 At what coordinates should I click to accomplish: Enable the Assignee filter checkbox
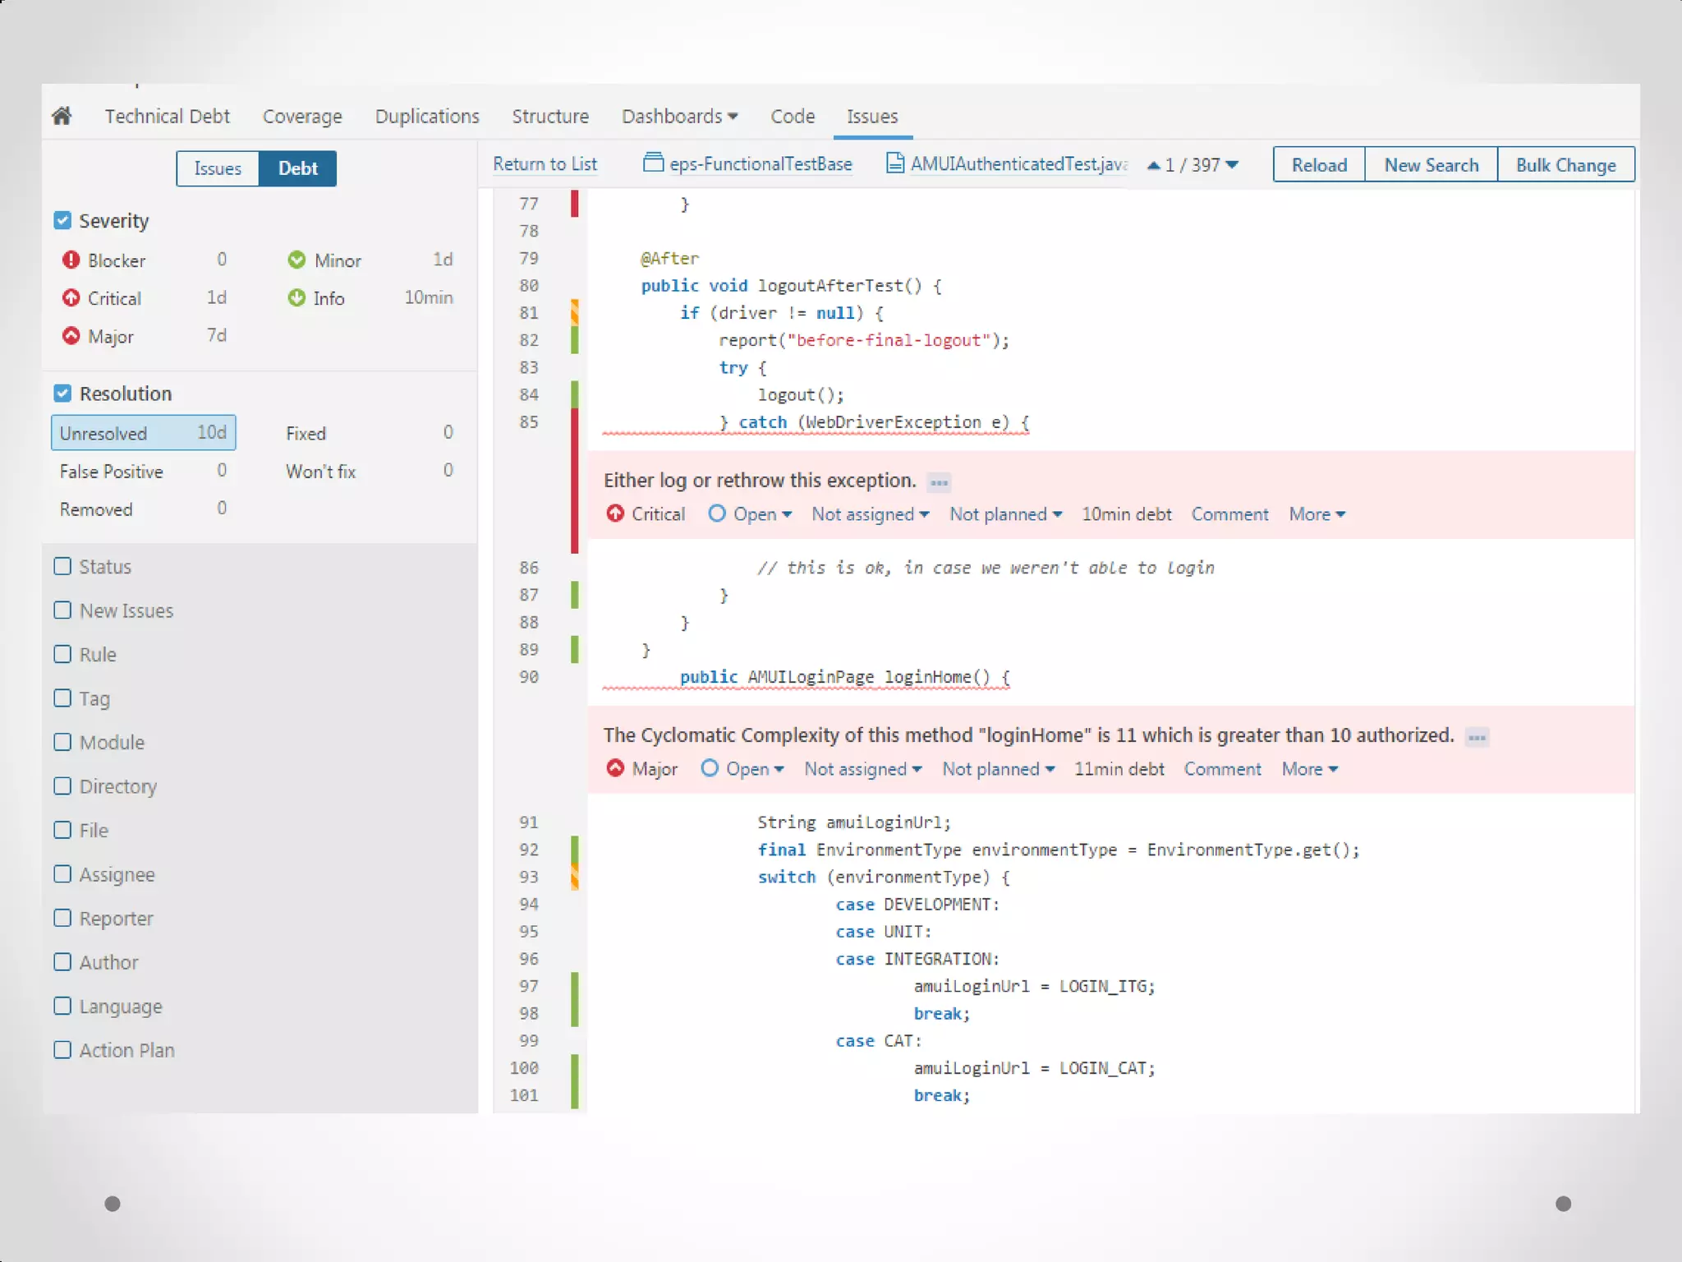62,873
